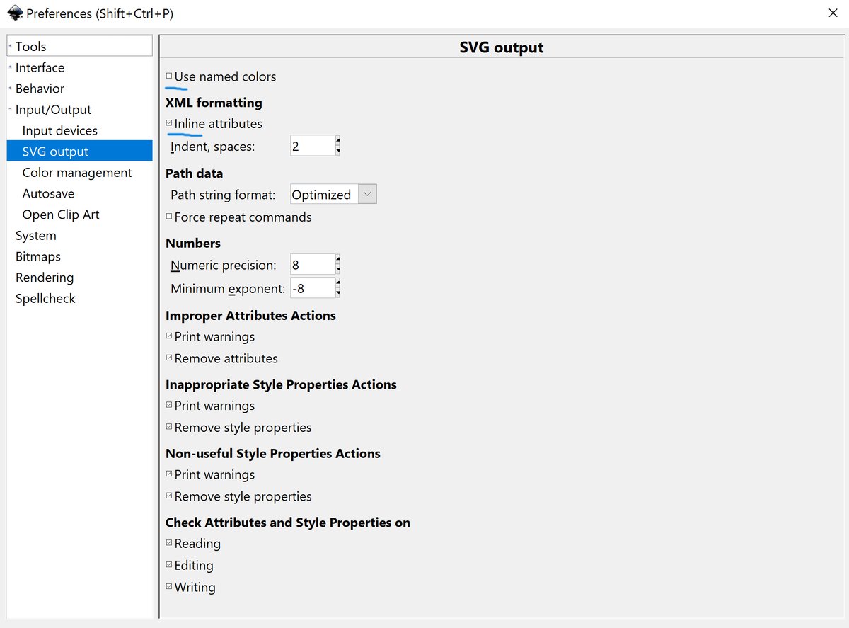
Task: Toggle the "Writing" checkbox
Action: point(168,587)
